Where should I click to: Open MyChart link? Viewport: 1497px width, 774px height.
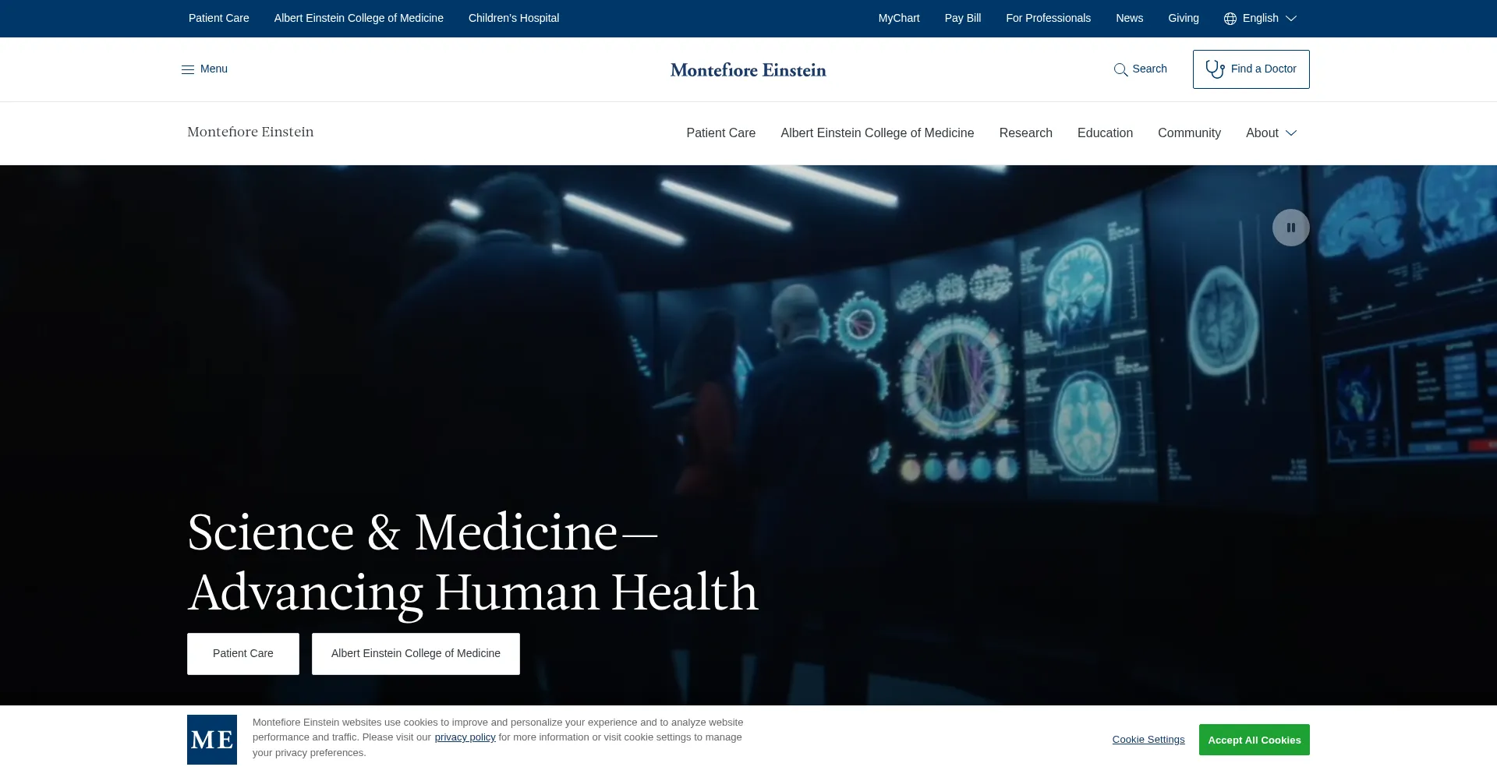(899, 18)
